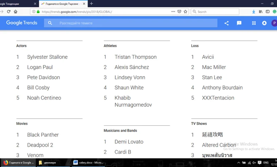The image size is (277, 167).
Task: Click Mac Miller entry
Action: tap(214, 67)
